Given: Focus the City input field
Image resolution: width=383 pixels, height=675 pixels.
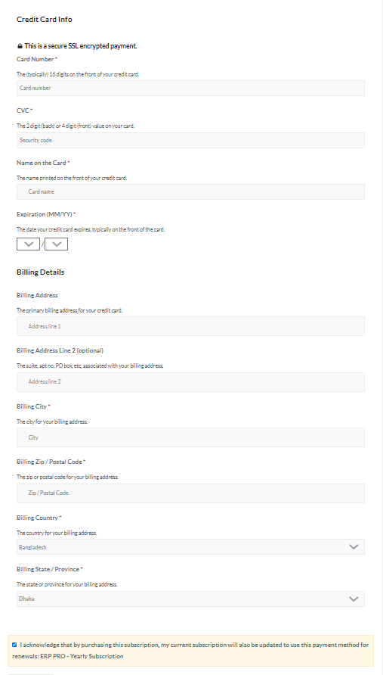Looking at the screenshot, I should (190, 437).
